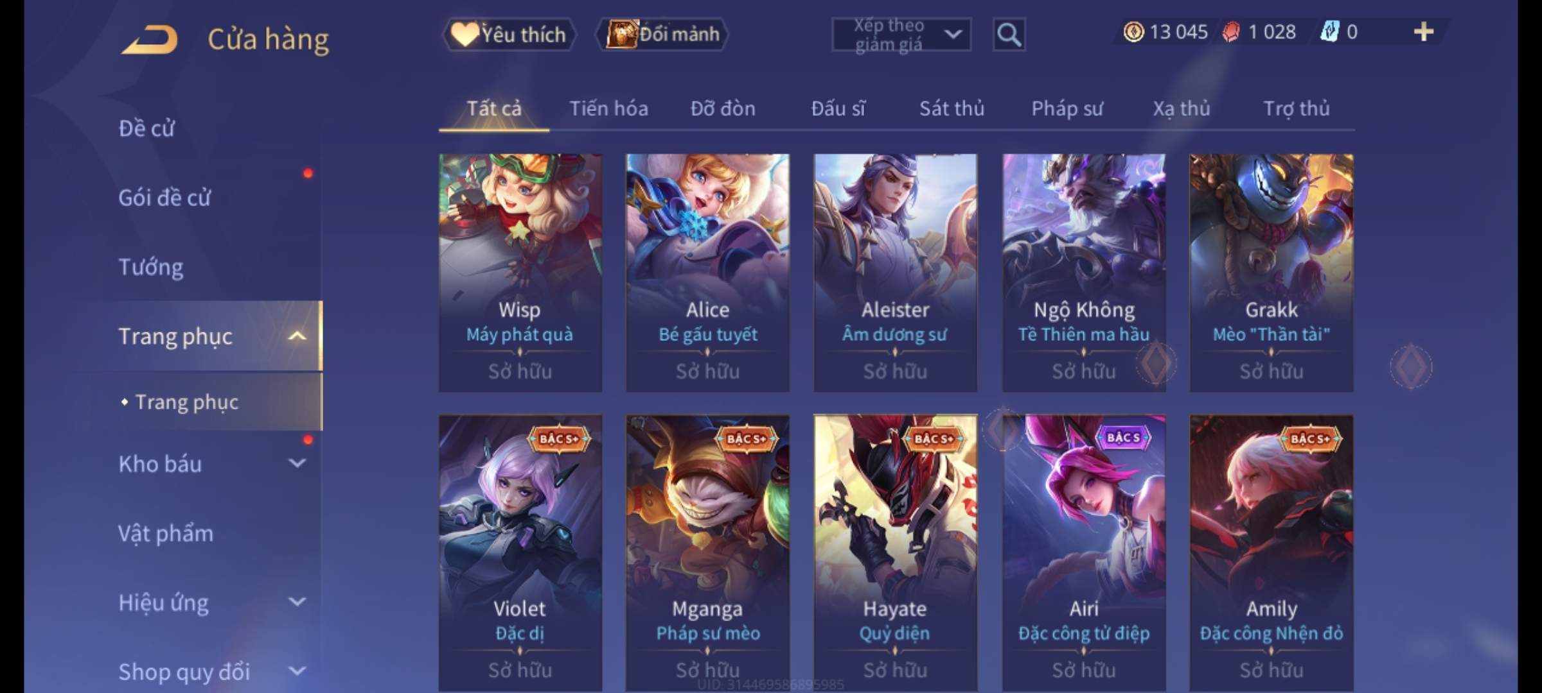Image resolution: width=1542 pixels, height=693 pixels.
Task: Click the back arrow icon beside Cửa hàng
Action: tap(149, 40)
